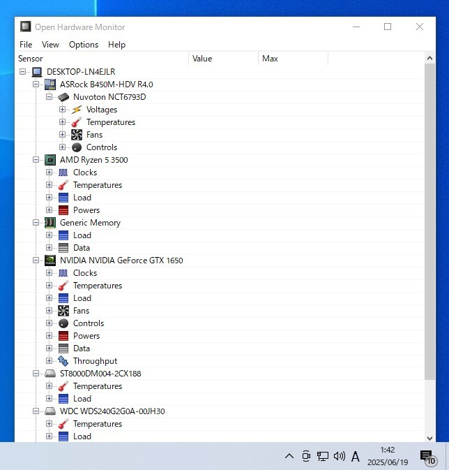The height and width of the screenshot is (470, 449).
Task: Click the lightning bolt Voltages icon
Action: pyautogui.click(x=77, y=110)
